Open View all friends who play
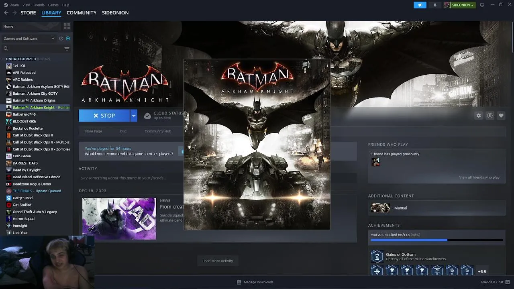This screenshot has width=514, height=289. 479,177
